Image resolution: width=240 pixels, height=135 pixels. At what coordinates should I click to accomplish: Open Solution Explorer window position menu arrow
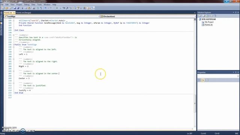click(233, 12)
